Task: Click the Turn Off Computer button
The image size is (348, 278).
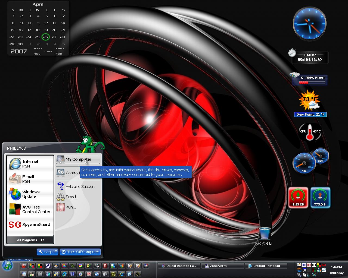Action: coord(80,252)
